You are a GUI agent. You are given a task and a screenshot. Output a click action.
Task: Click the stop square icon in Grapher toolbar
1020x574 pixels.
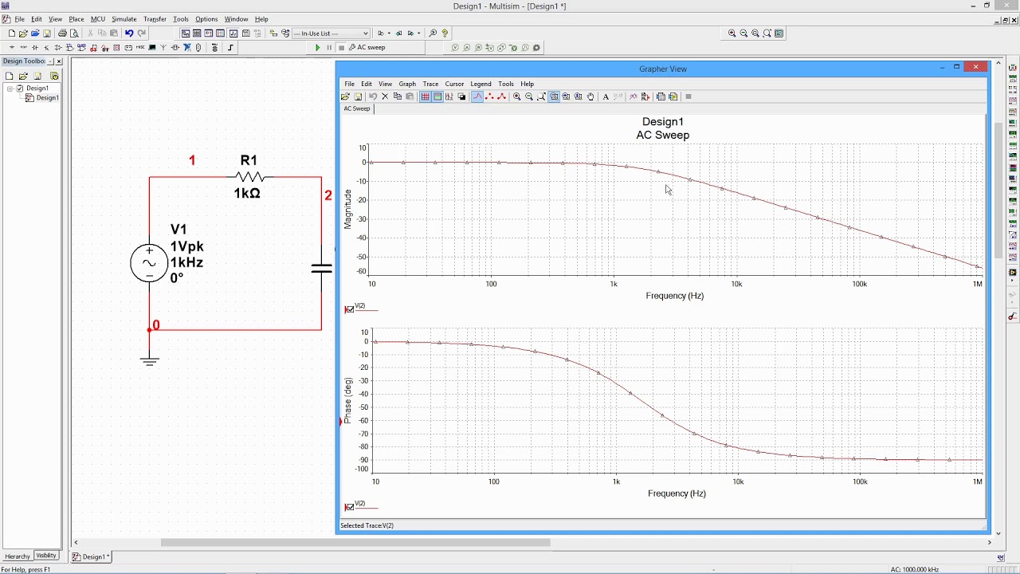[x=688, y=96]
